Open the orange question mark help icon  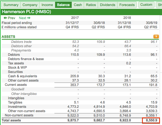(x=156, y=36)
